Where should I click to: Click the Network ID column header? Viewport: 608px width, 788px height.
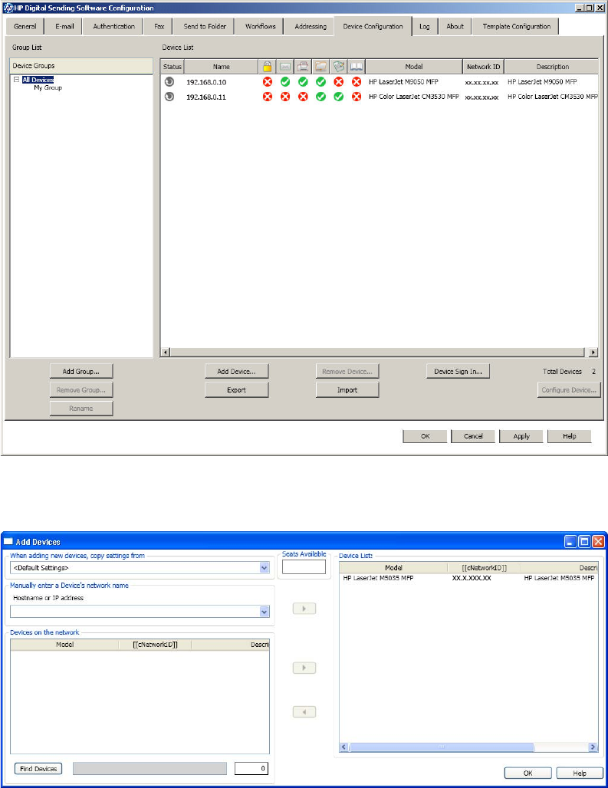click(x=483, y=67)
